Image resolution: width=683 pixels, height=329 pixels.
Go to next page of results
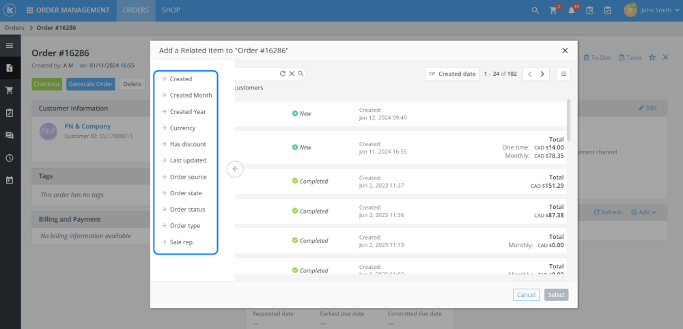coord(543,74)
